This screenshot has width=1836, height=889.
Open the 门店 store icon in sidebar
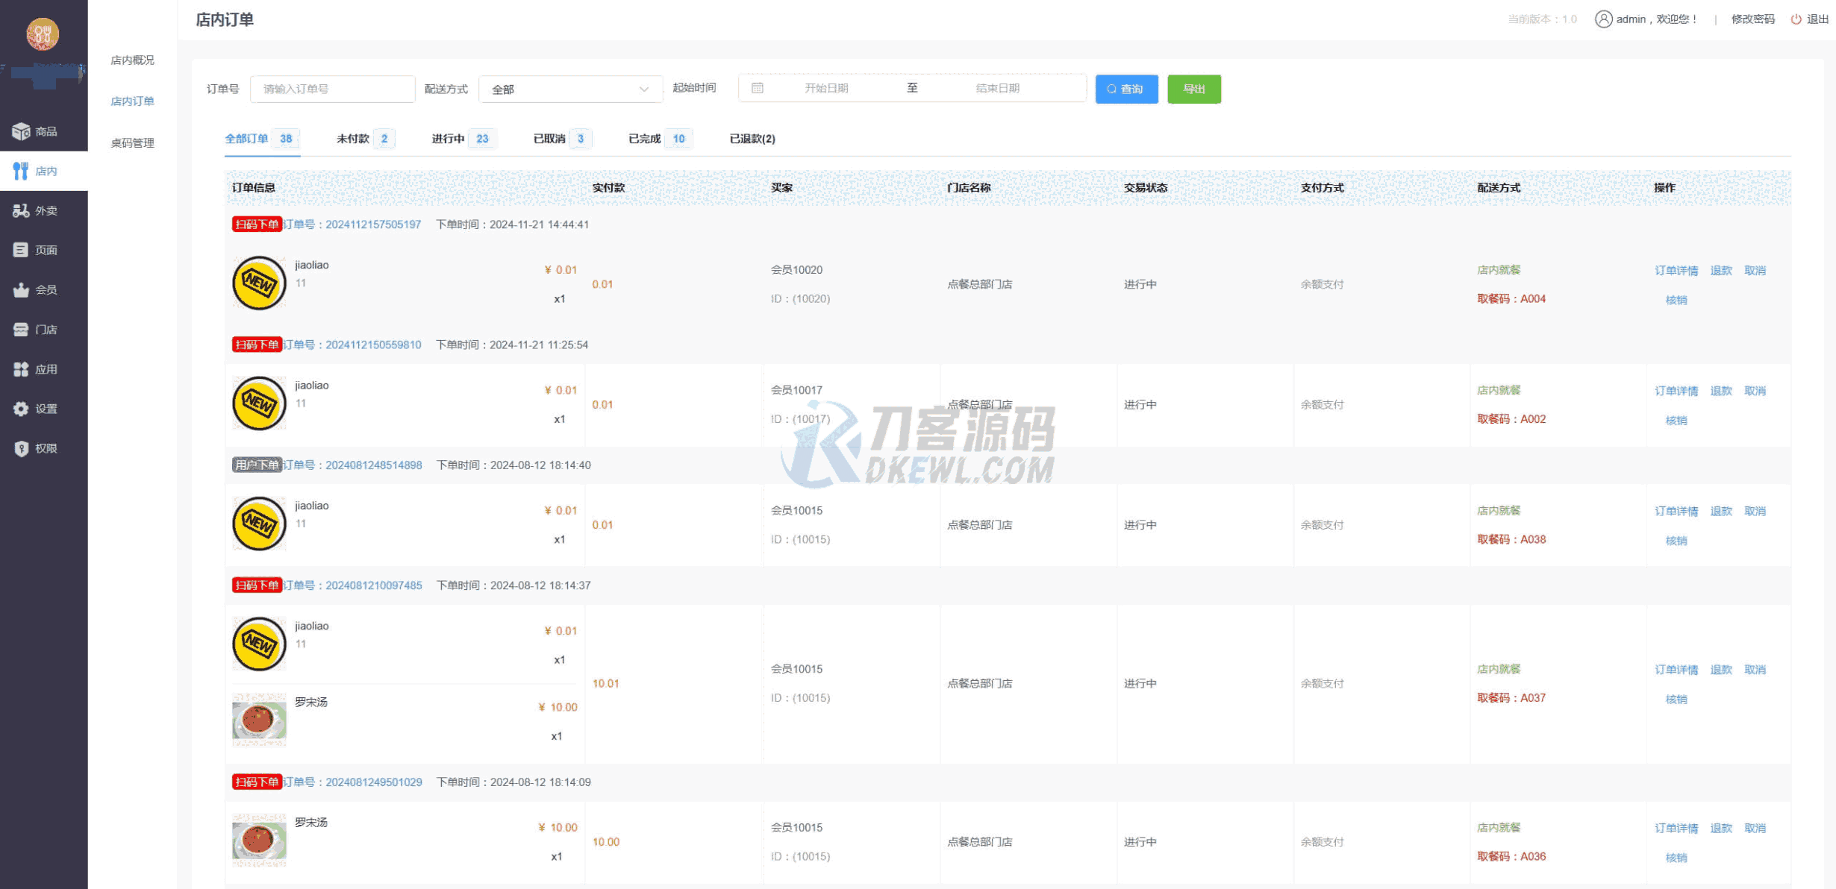[21, 330]
